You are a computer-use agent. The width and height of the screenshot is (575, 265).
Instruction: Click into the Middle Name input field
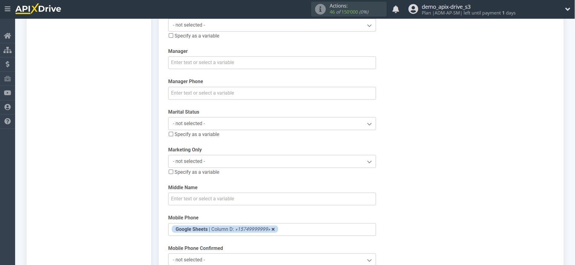272,199
